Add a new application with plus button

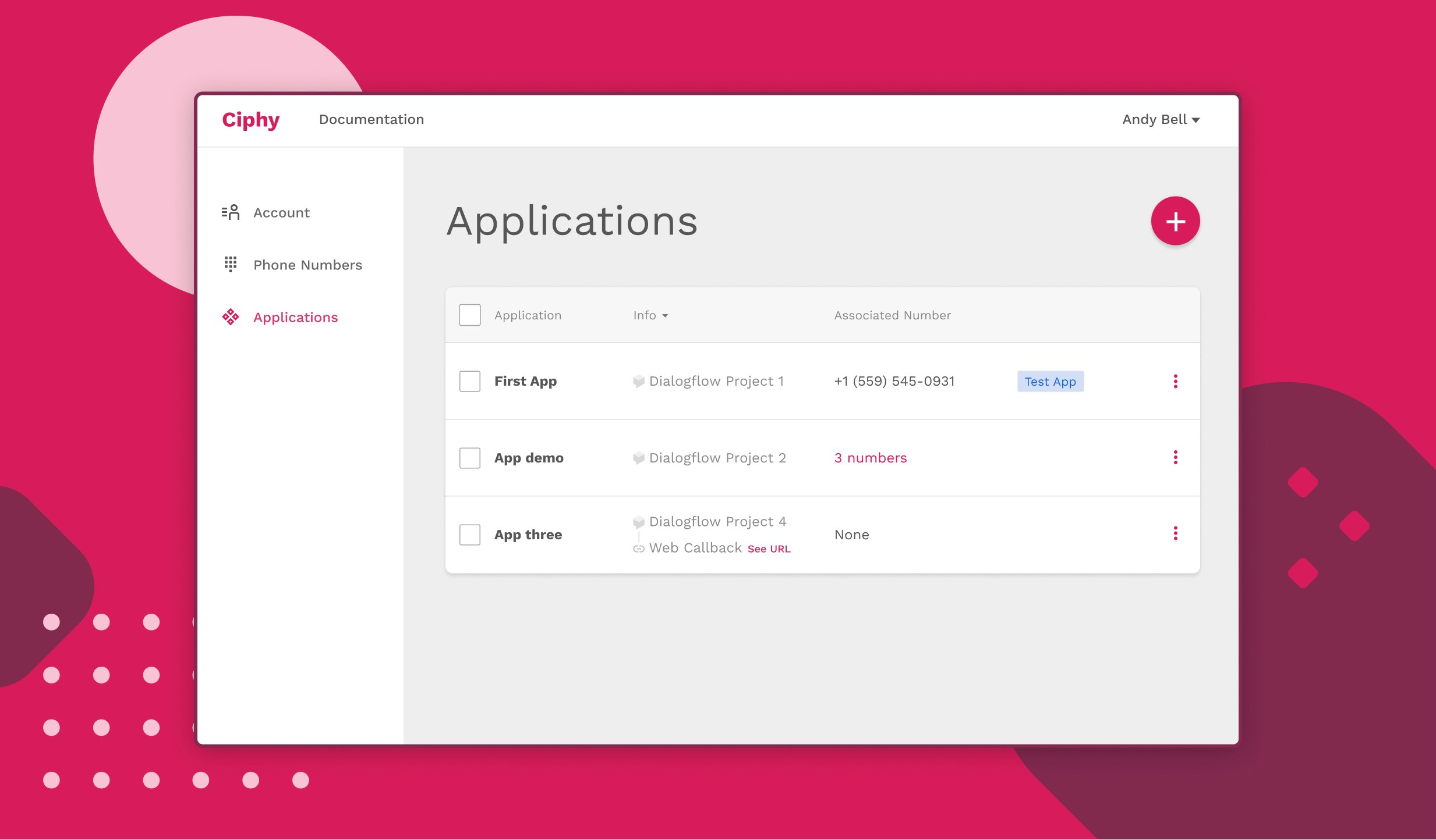pyautogui.click(x=1175, y=221)
